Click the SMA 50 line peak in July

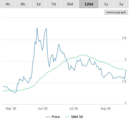[84, 55]
